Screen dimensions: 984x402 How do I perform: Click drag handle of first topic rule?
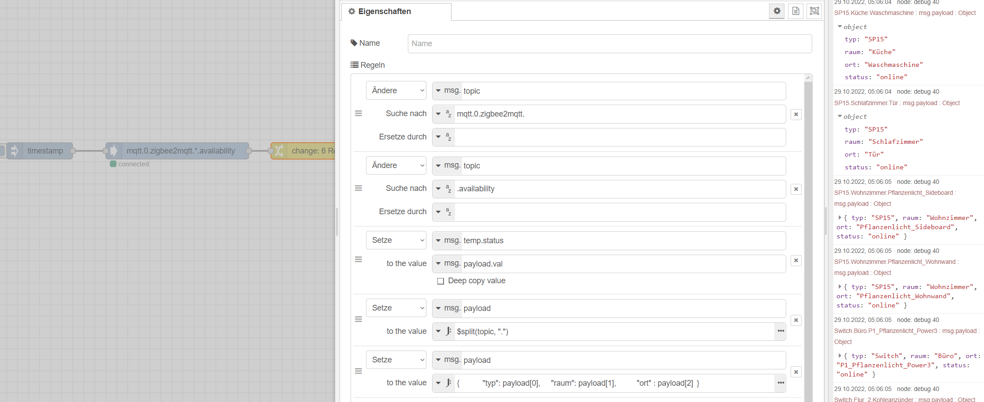click(x=359, y=113)
